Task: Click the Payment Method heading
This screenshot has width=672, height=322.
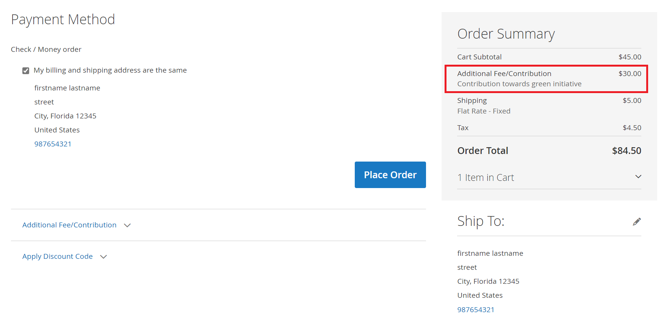Action: click(x=63, y=20)
